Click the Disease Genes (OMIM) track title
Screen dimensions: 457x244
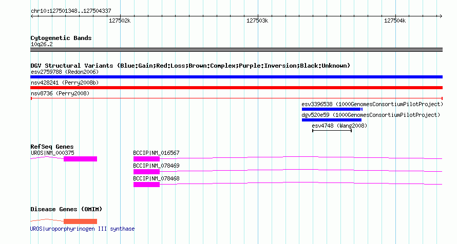pos(66,209)
